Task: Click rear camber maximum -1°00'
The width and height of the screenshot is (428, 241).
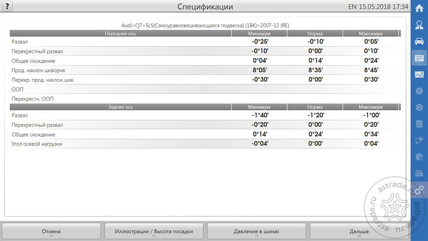Action: [x=371, y=115]
